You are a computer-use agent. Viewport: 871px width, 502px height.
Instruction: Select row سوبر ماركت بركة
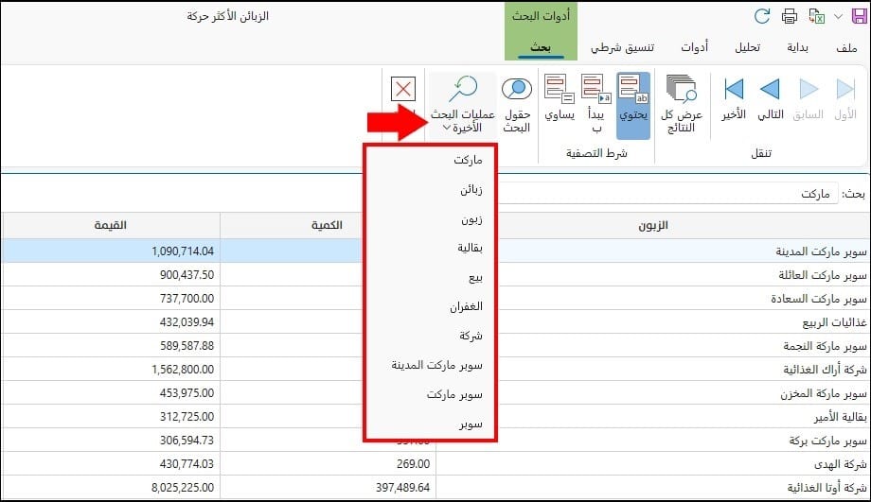[827, 441]
